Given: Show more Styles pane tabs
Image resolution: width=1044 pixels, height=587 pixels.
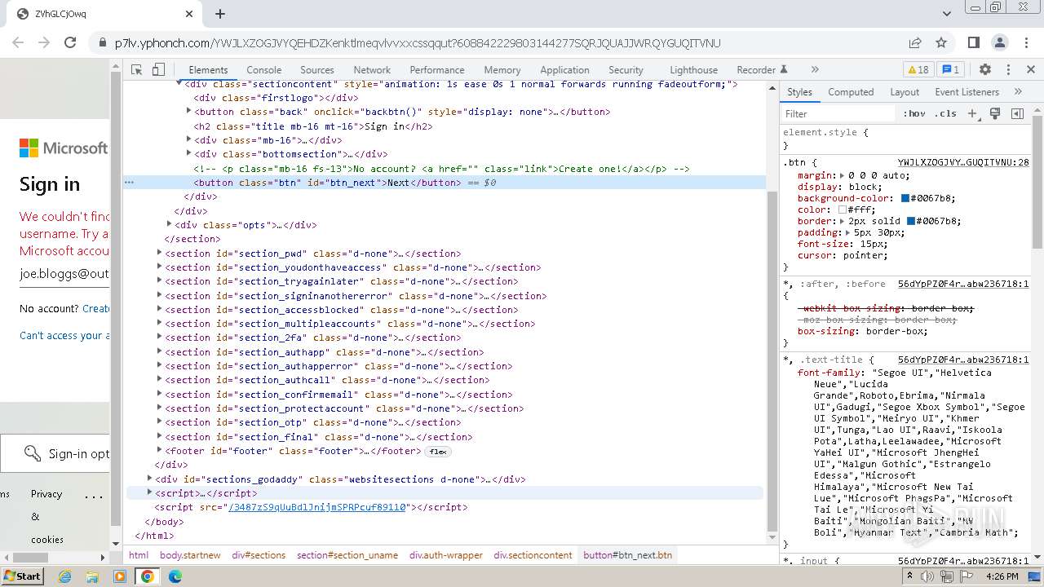Looking at the screenshot, I should point(1018,92).
